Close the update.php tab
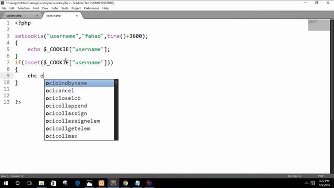 37,16
